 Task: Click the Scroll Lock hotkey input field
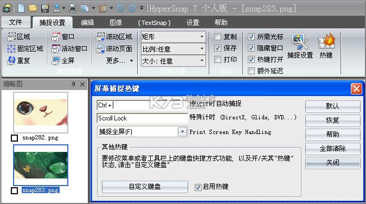[x=143, y=118]
